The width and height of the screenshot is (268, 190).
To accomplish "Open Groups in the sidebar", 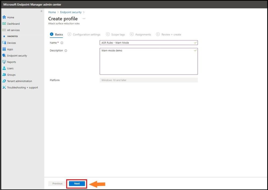I will (11, 75).
